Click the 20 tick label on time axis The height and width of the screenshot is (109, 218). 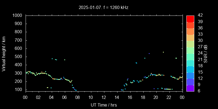(x=156, y=97)
